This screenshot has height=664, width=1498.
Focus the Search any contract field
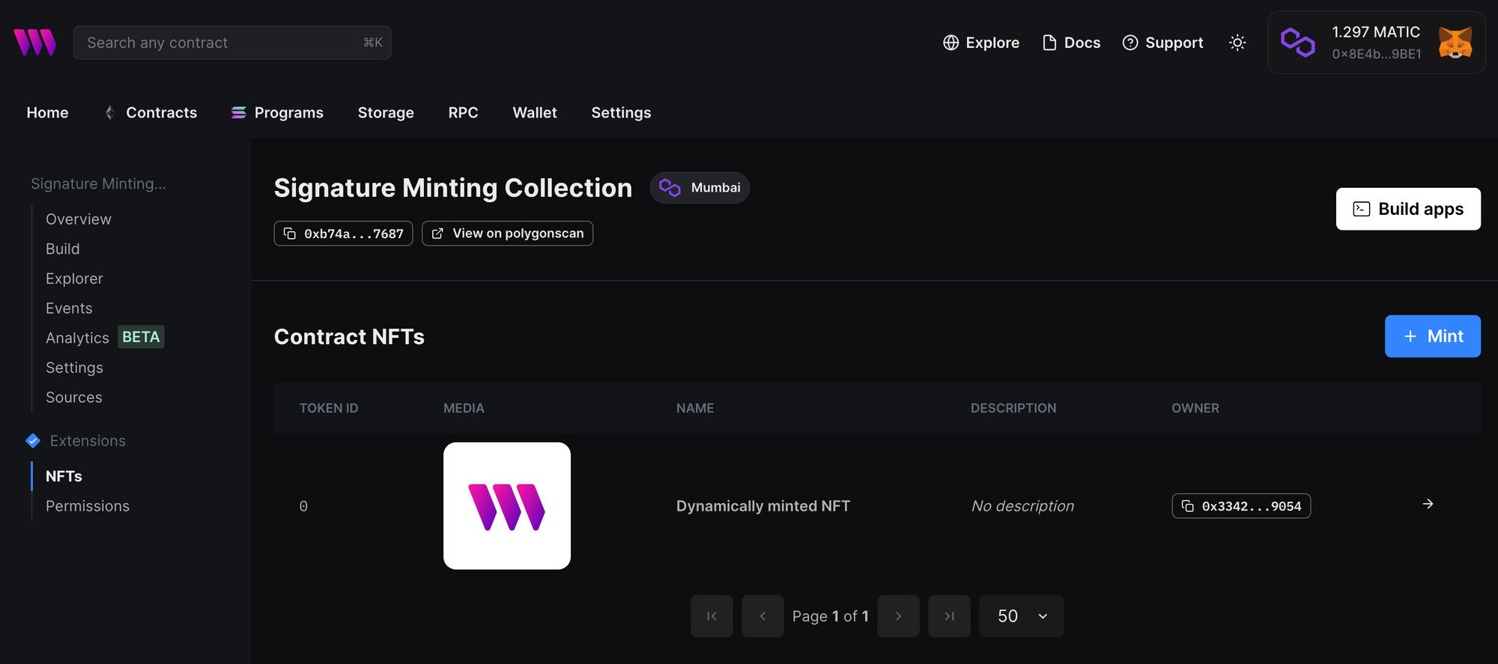tap(232, 43)
